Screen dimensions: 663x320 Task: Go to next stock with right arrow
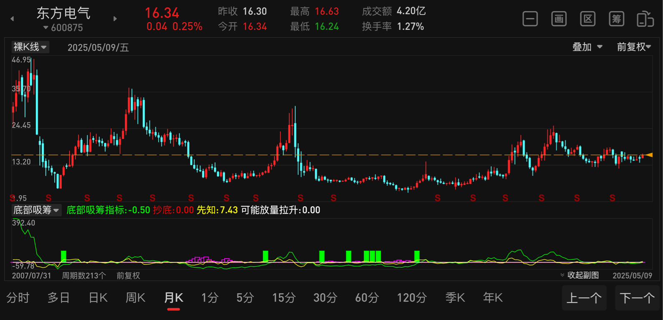(115, 19)
